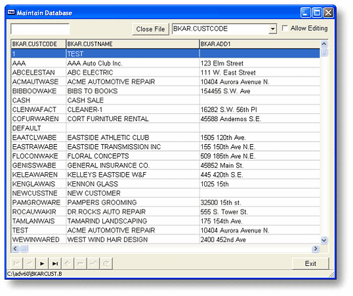Enable the Allow Editing checkbox
Screen dimensions: 353x296
pos(285,28)
